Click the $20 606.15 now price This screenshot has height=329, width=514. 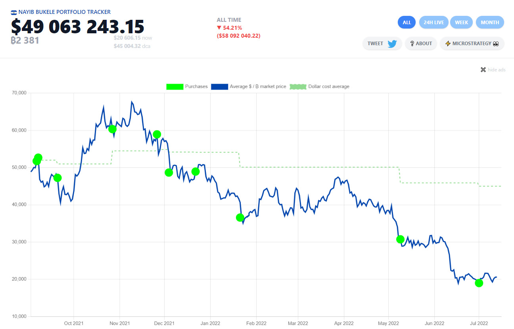click(133, 38)
